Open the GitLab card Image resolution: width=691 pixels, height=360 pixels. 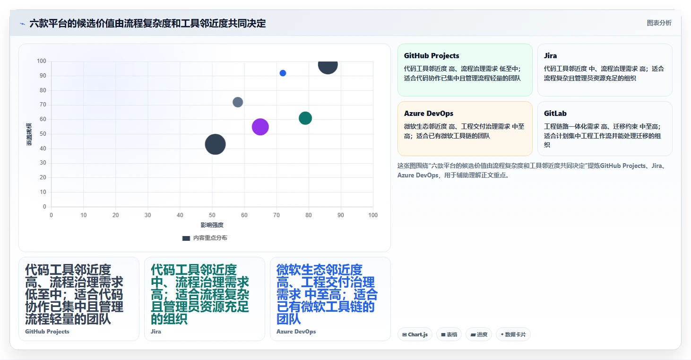[605, 129]
